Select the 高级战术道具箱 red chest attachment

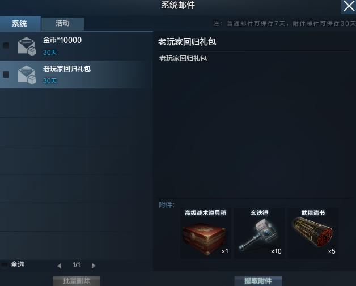coord(206,233)
